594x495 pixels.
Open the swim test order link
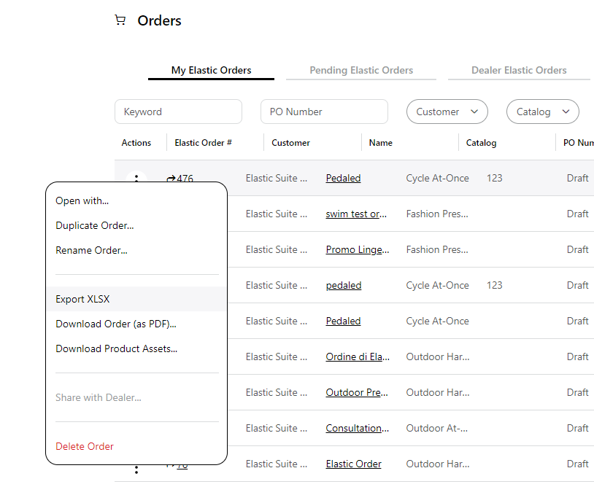[357, 214]
